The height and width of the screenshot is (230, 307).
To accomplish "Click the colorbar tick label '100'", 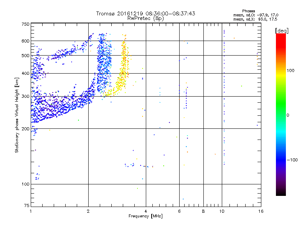I will point(290,71).
